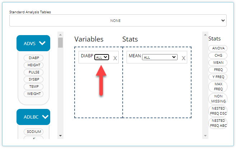Remove the DIABP variable with its X
The width and height of the screenshot is (236, 149).
[x=115, y=58]
